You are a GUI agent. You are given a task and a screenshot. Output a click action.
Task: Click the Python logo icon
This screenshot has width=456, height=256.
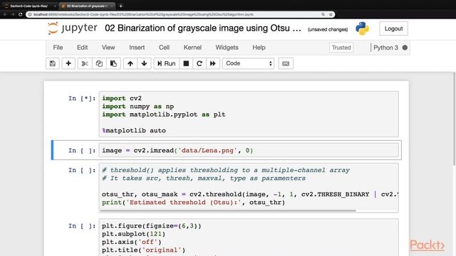(x=362, y=28)
